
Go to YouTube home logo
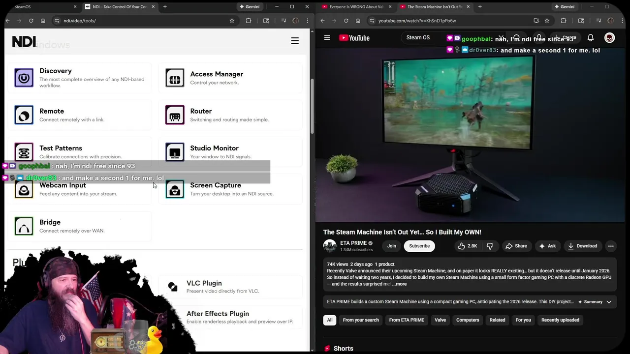click(x=354, y=38)
